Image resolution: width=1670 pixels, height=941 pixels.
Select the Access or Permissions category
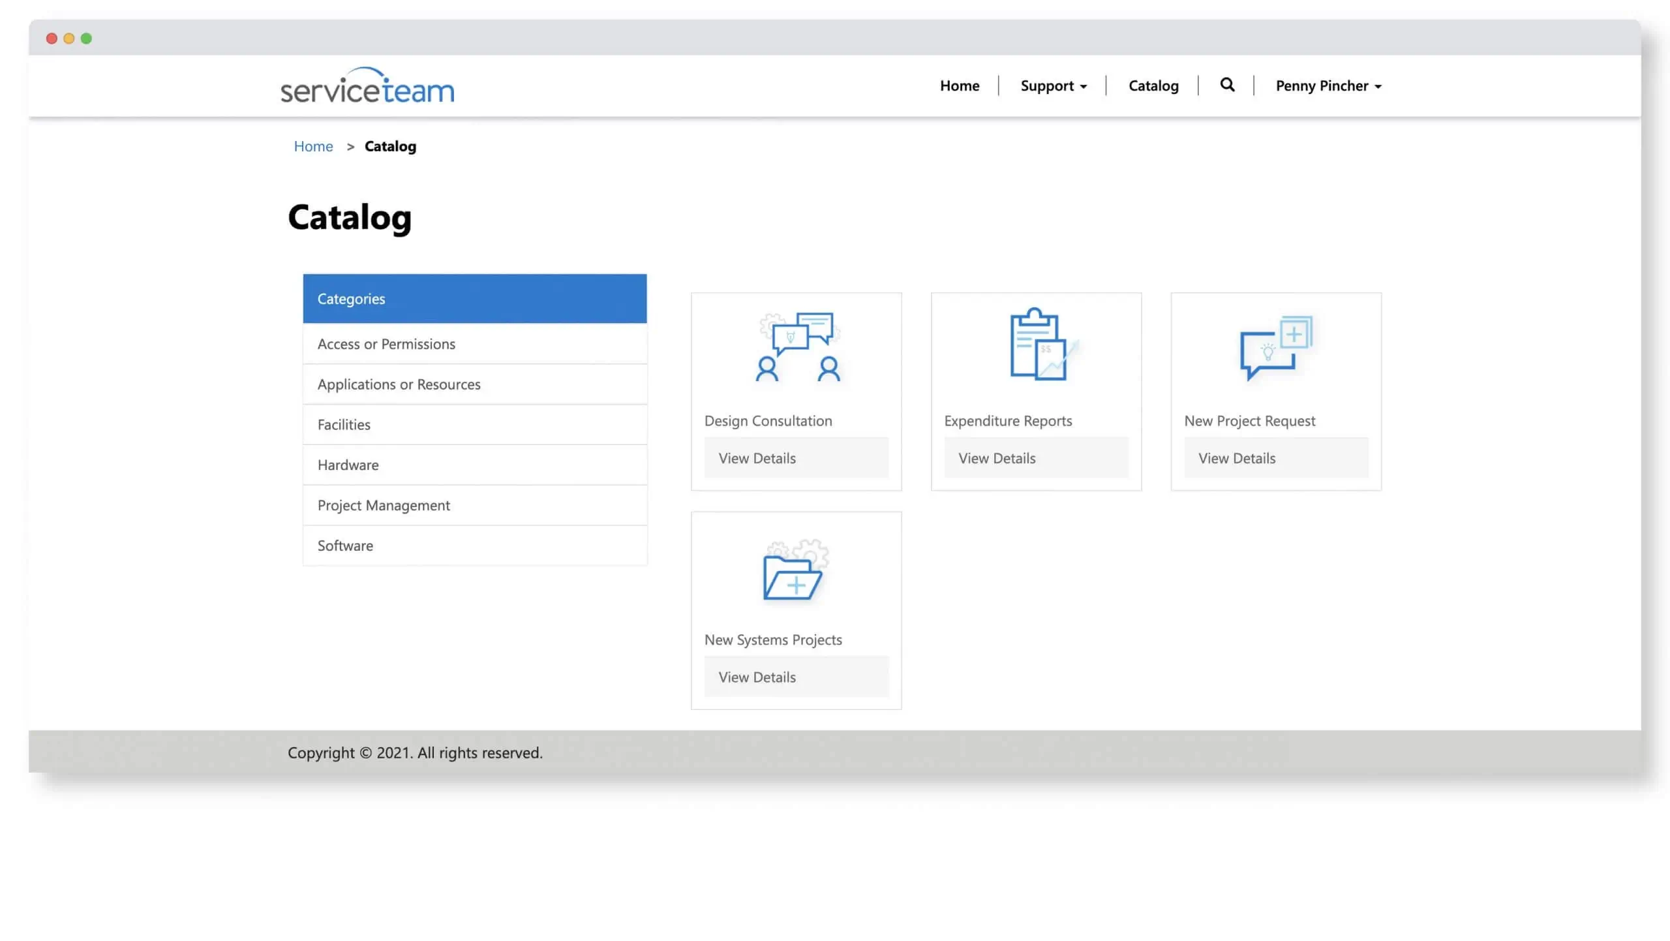point(475,344)
